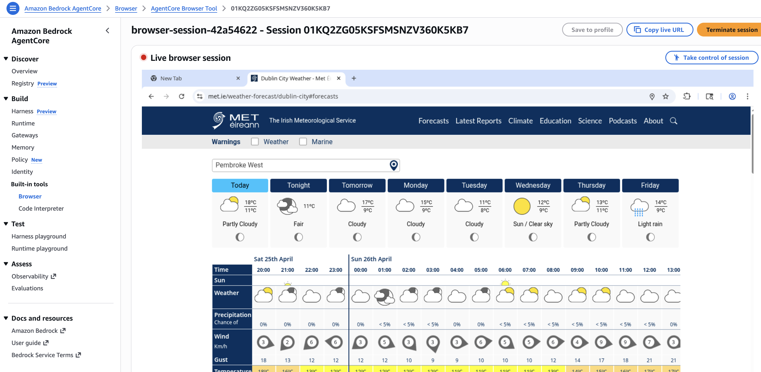Click the Pembroke West location input field
Image resolution: width=761 pixels, height=372 pixels.
coord(295,165)
